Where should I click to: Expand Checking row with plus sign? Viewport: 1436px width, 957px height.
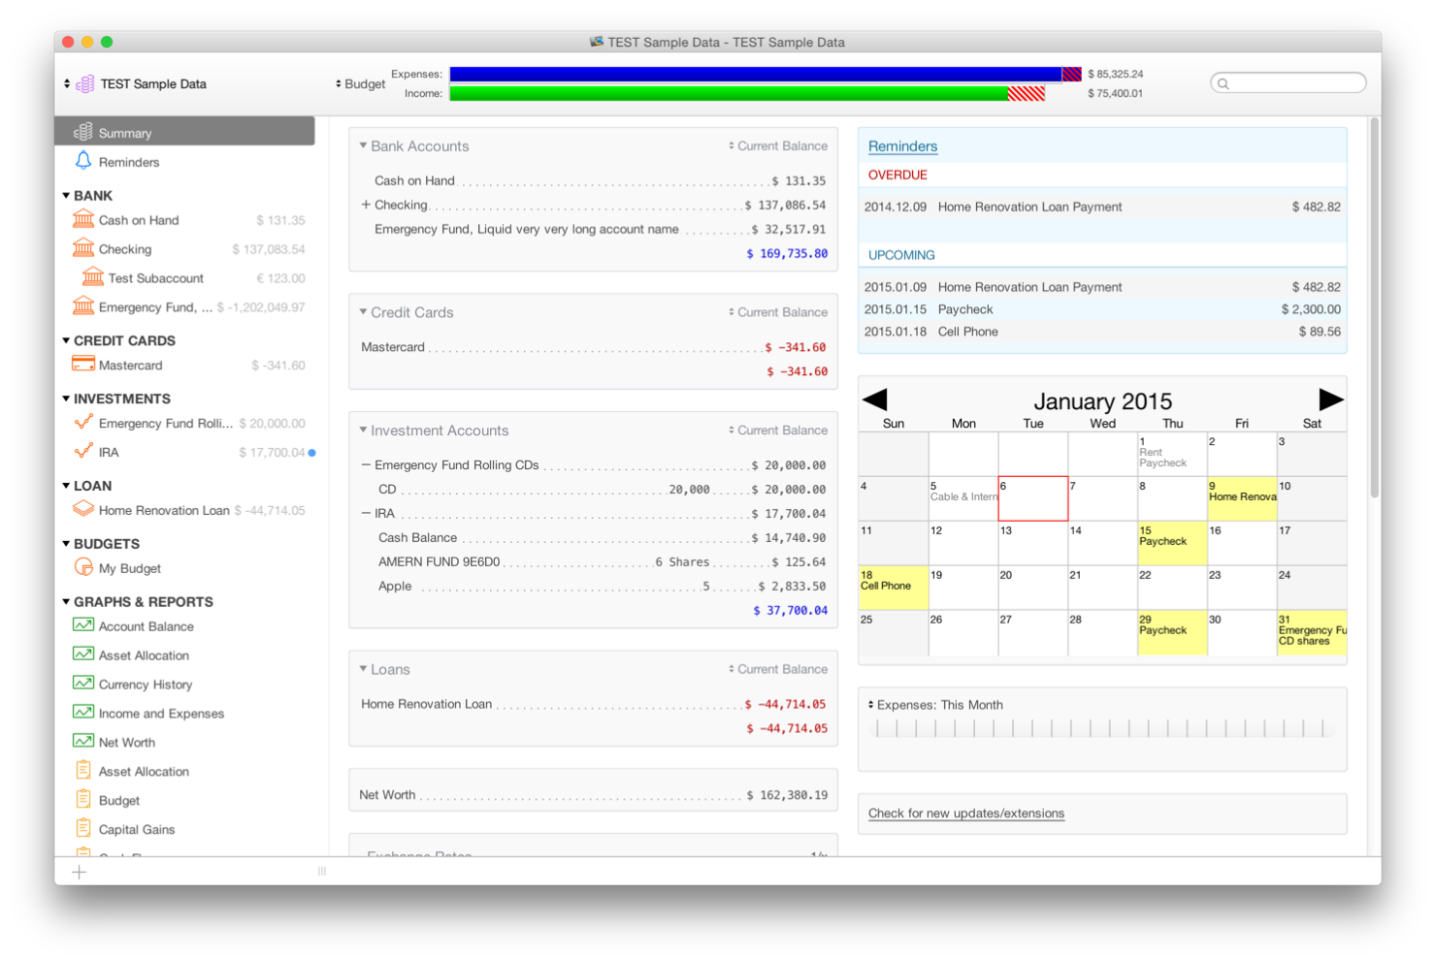point(366,205)
